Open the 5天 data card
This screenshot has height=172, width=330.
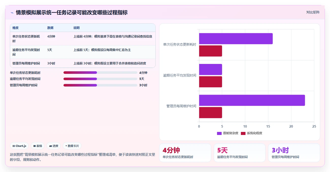(x=240, y=153)
